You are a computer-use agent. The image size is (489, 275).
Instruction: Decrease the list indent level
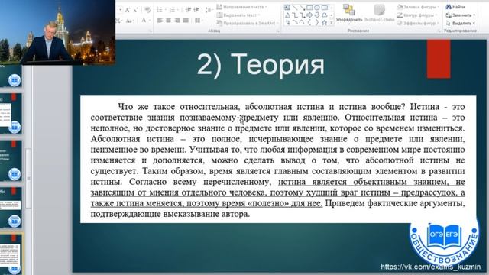click(188, 10)
